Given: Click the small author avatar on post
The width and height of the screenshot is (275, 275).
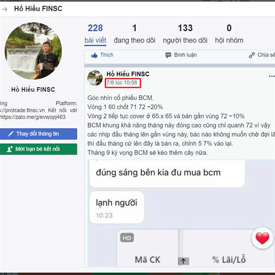Looking at the screenshot, I should 95,78.
